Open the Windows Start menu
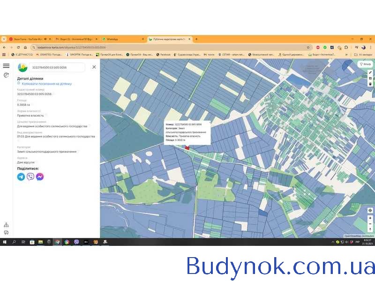Screen dimensions: 375x281 click(x=4, y=242)
